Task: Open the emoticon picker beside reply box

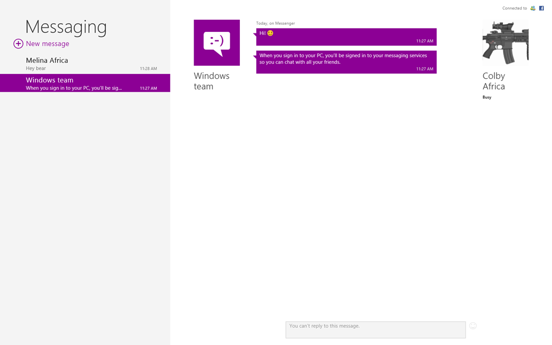Action: 473,326
